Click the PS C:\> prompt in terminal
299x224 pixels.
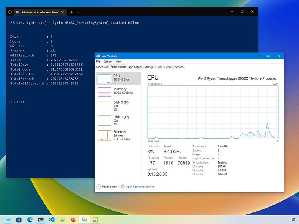coord(17,102)
